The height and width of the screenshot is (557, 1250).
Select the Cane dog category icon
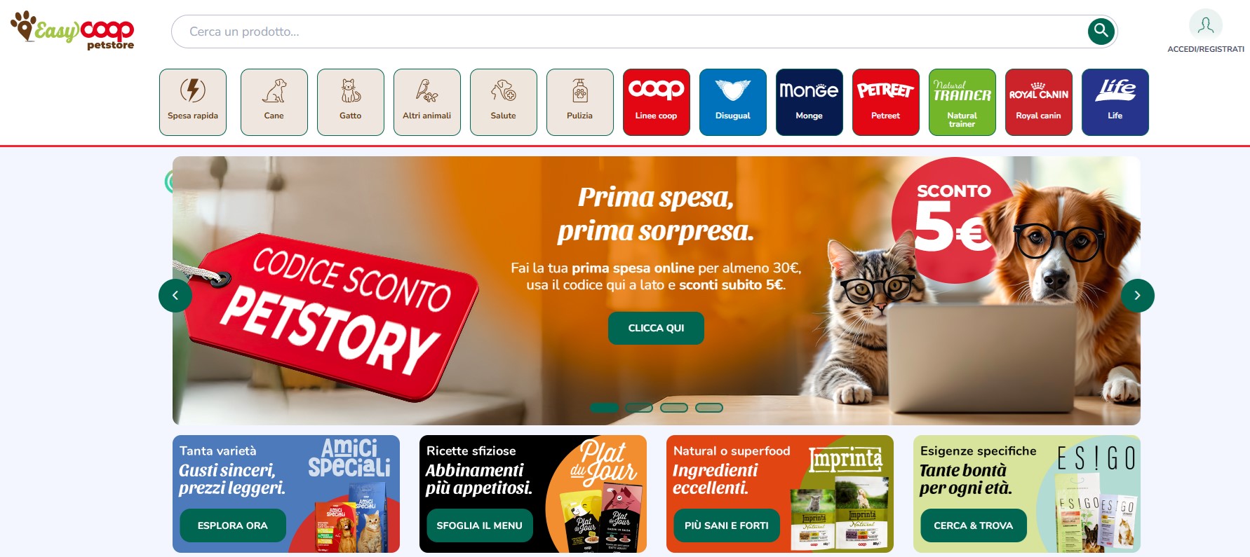tap(274, 102)
